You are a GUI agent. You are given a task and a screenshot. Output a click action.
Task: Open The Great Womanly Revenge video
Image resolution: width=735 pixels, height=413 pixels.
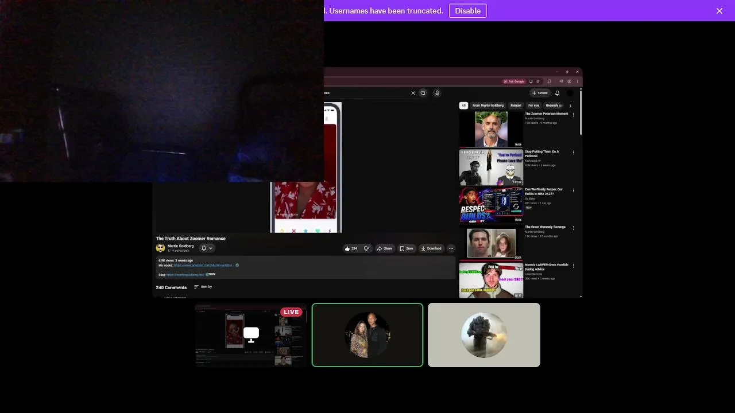[x=491, y=243]
